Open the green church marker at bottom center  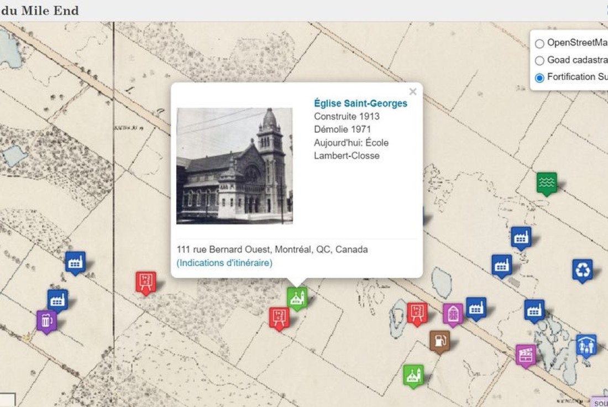413,374
